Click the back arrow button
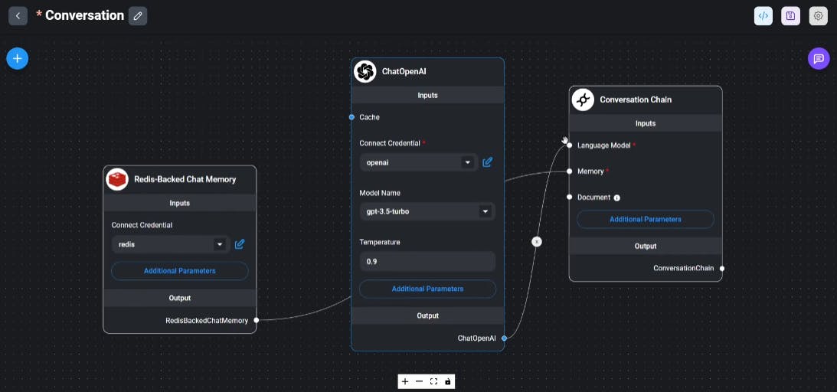The image size is (837, 392). (x=18, y=15)
